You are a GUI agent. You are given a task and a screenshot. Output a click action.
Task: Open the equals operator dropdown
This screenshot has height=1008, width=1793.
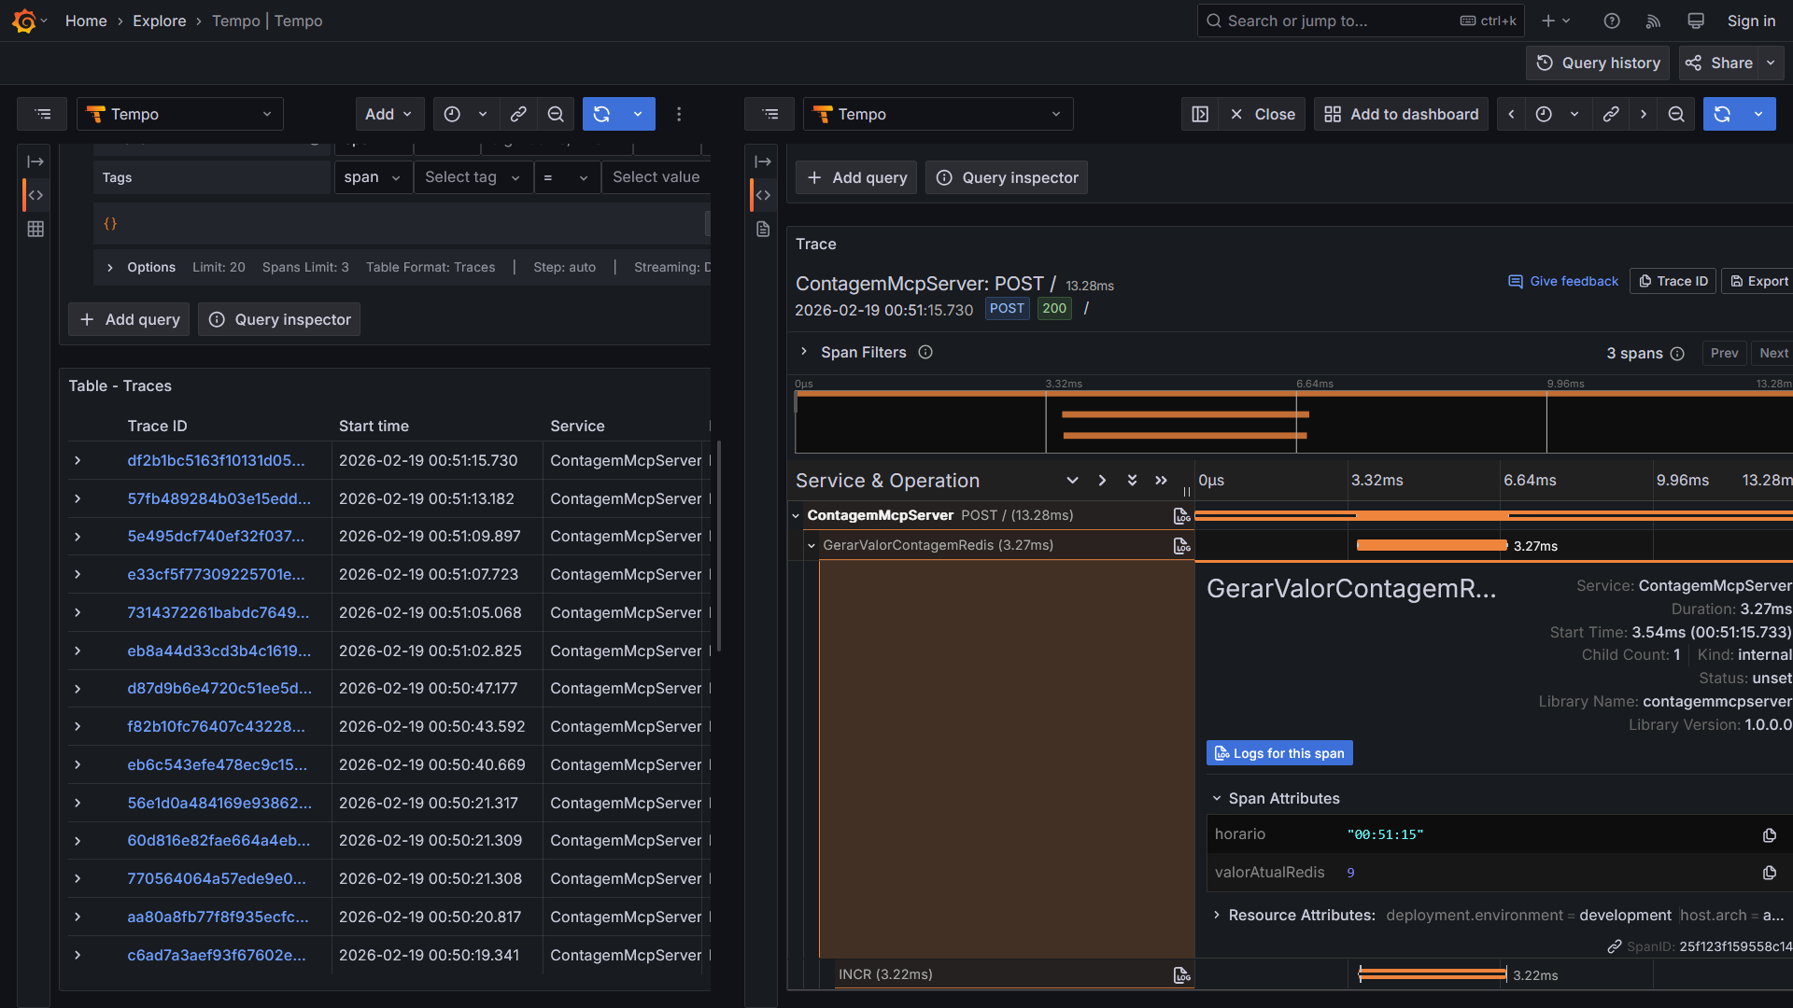pos(567,177)
